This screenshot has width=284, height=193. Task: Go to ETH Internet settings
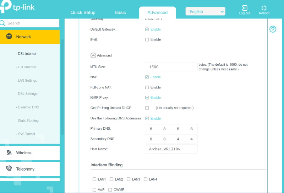(26, 67)
